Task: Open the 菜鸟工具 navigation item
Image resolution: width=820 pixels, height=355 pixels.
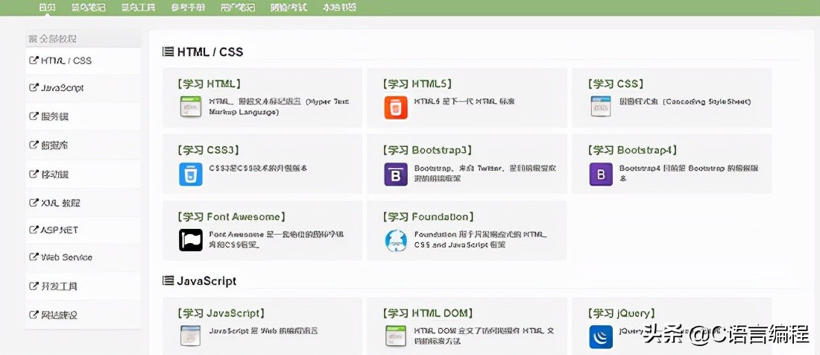Action: coord(138,7)
